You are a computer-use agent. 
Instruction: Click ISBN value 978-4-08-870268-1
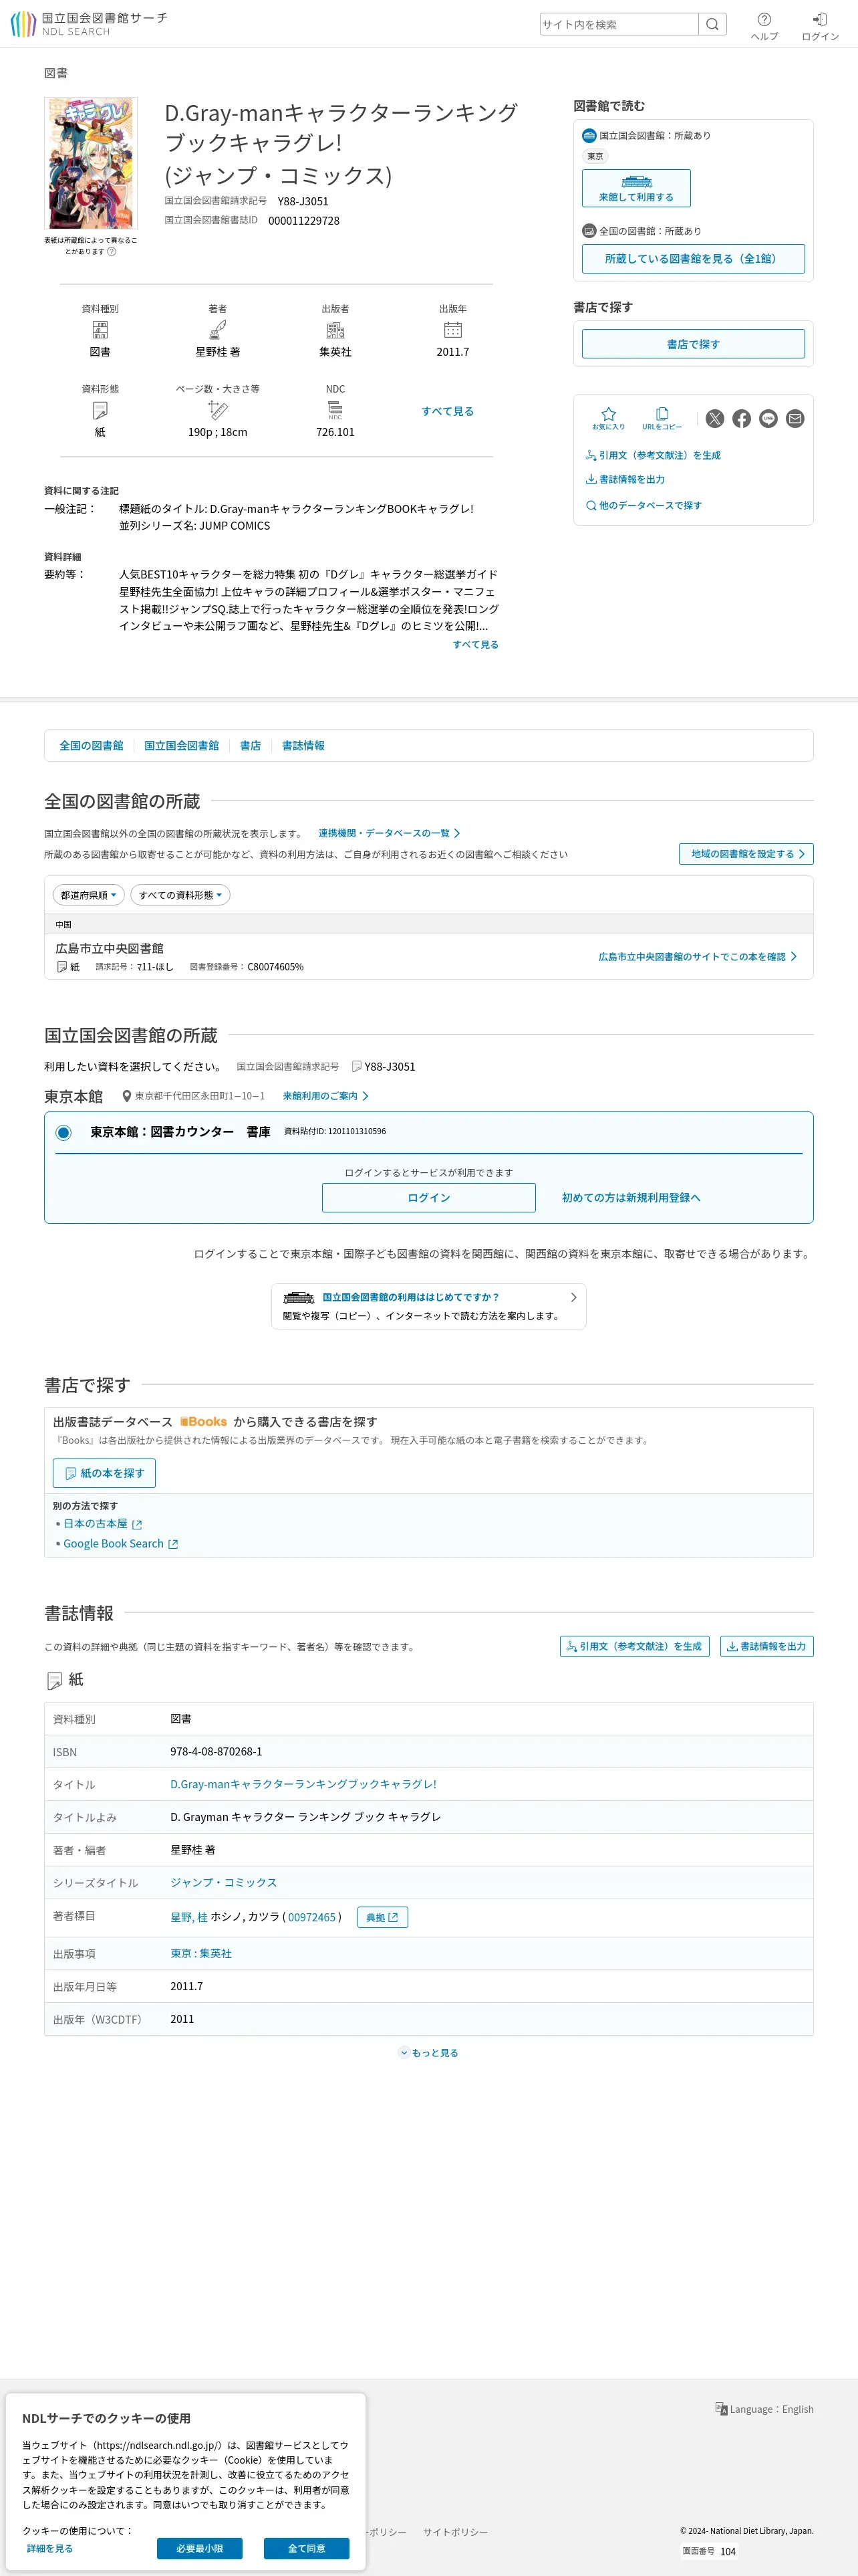(217, 1751)
